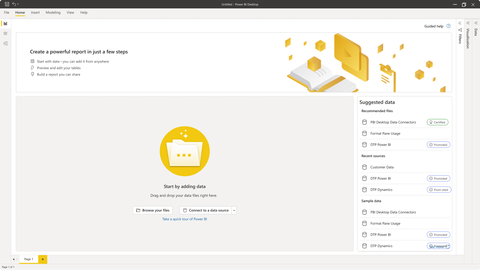Follow the Take a quick tour link
This screenshot has height=270, width=480.
[x=185, y=219]
